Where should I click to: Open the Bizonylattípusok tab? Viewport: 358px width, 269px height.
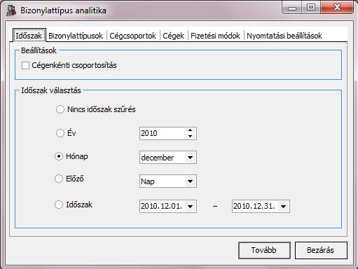pos(76,36)
